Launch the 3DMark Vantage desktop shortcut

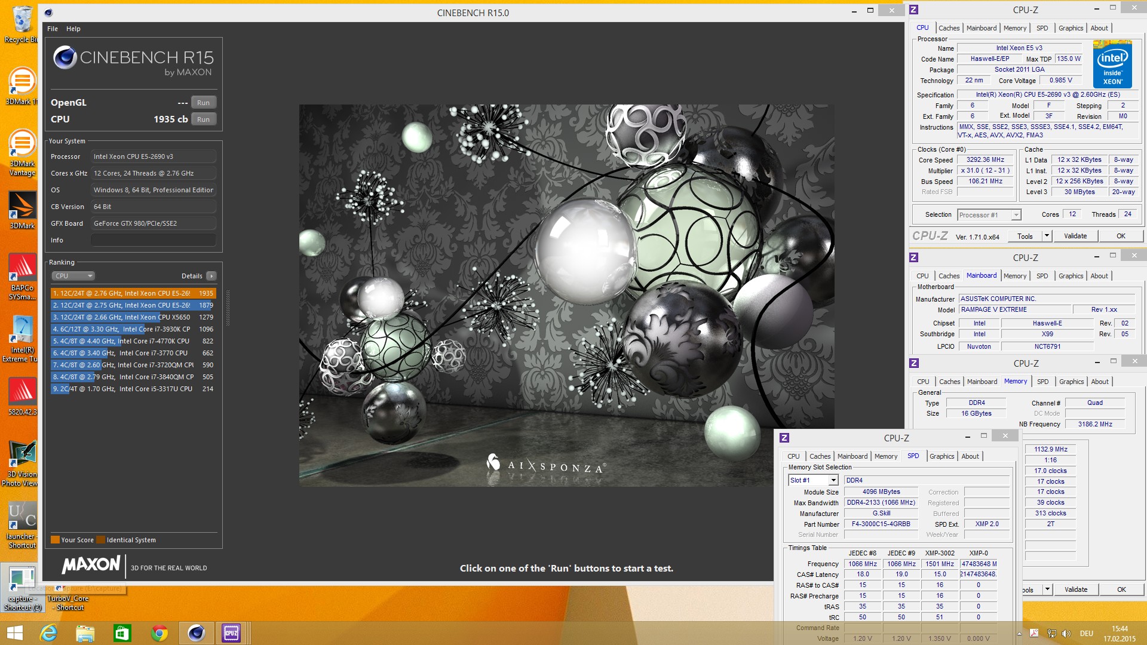22,152
